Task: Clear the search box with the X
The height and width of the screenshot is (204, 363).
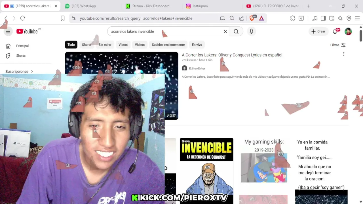Action: (225, 31)
